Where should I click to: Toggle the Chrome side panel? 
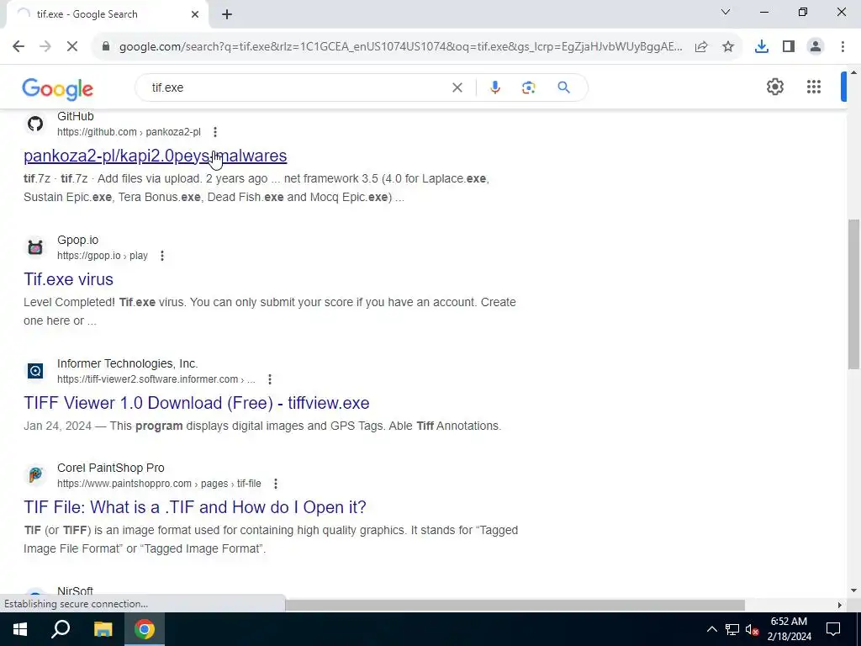tap(789, 47)
